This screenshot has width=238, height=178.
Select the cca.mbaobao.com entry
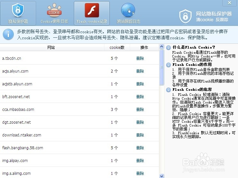[x=79, y=109]
